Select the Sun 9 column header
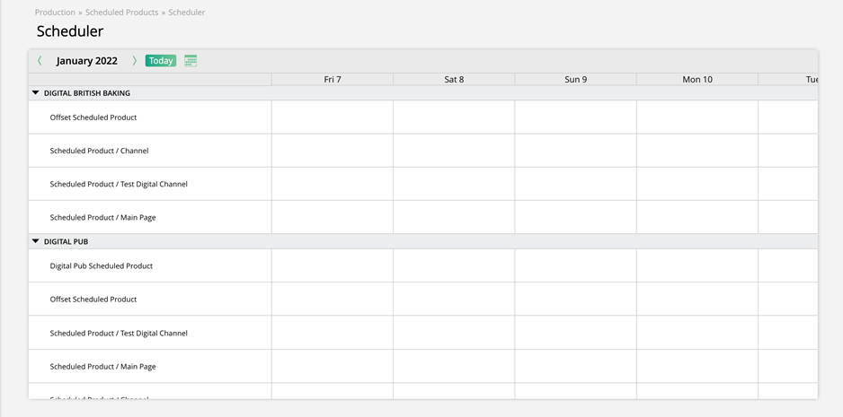The image size is (843, 417). click(575, 80)
